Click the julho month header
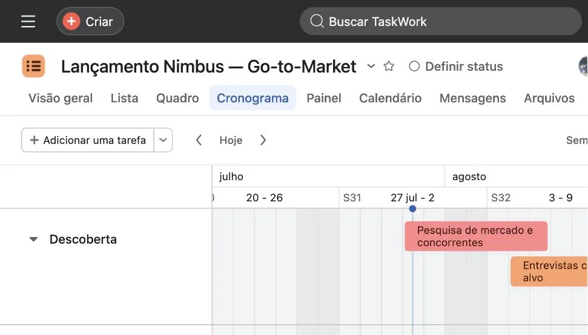 coord(231,177)
